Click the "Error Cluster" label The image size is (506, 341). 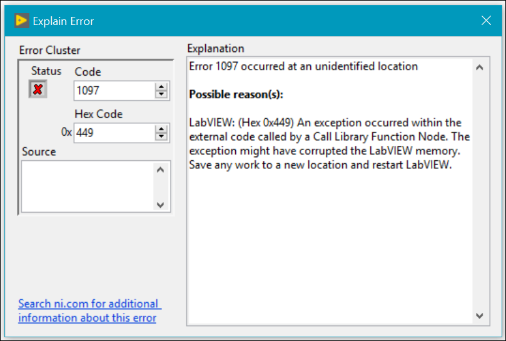tap(49, 51)
